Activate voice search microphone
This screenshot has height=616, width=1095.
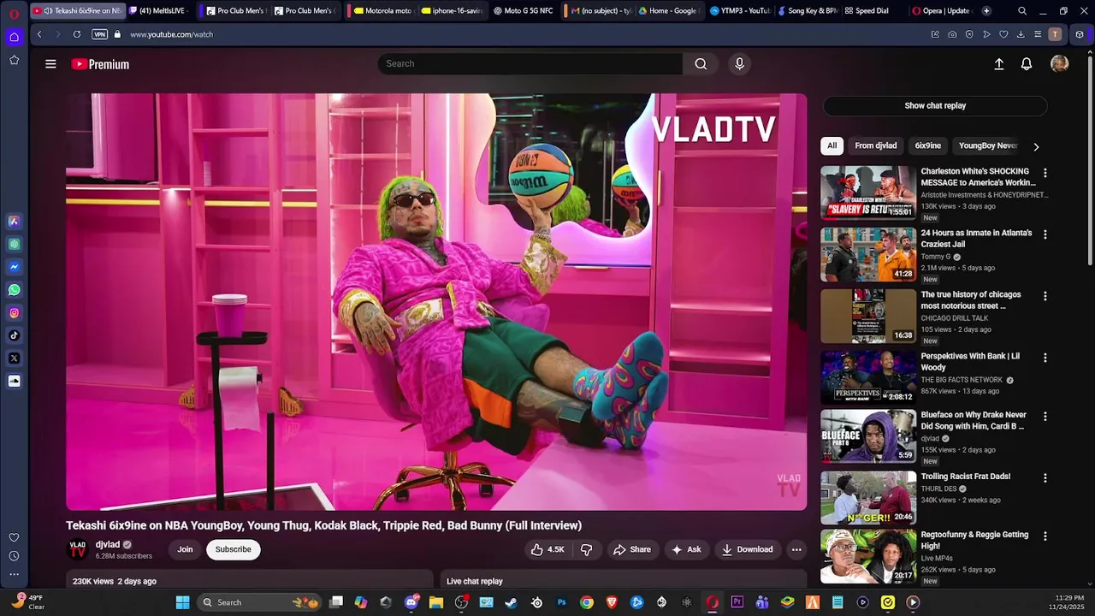pyautogui.click(x=740, y=64)
